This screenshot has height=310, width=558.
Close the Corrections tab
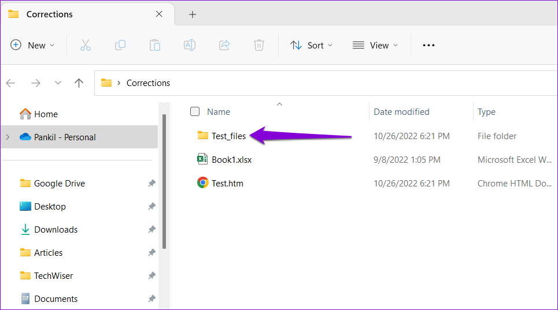point(159,14)
